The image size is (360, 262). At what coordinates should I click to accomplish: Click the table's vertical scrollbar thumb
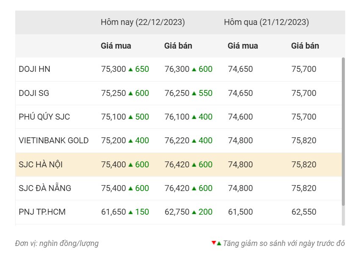[343, 131]
